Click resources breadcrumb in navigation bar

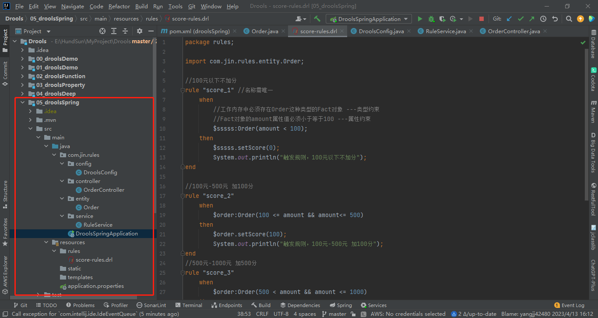pyautogui.click(x=126, y=19)
